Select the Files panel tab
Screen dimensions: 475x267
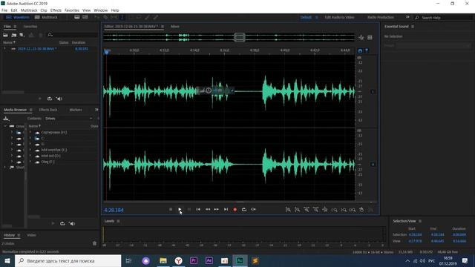pyautogui.click(x=7, y=27)
